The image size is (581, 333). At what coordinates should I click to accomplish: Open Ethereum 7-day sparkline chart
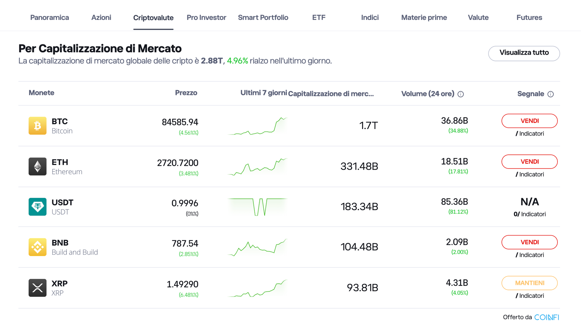(x=257, y=167)
